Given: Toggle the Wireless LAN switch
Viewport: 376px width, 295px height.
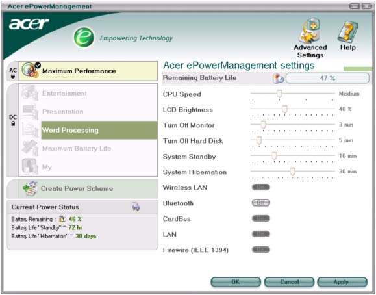Looking at the screenshot, I should (x=261, y=187).
